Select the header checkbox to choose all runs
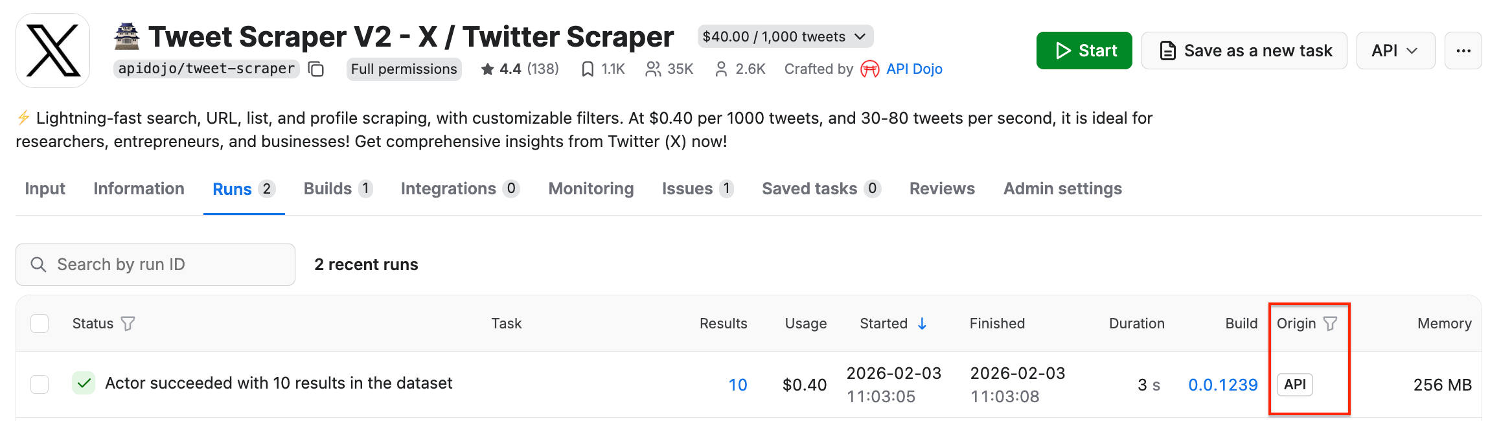 pos(40,323)
